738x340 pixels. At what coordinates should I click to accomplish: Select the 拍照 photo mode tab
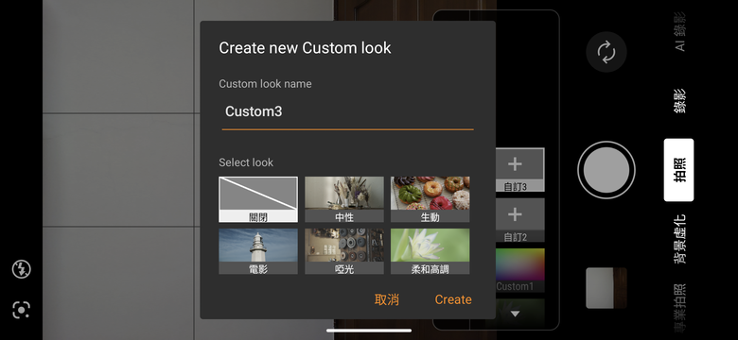pos(678,170)
